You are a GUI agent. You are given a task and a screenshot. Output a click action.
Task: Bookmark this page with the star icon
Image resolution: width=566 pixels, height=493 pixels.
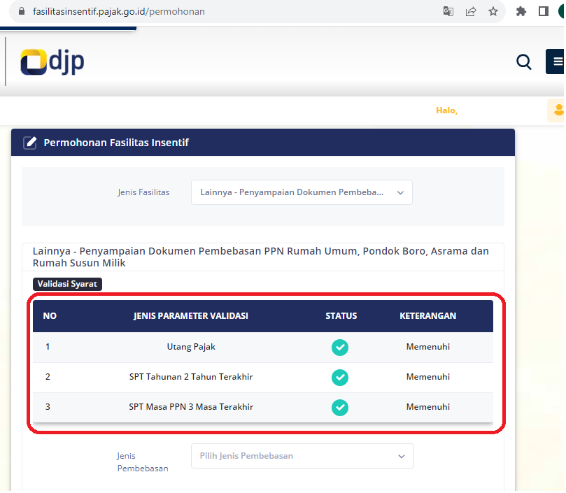493,11
